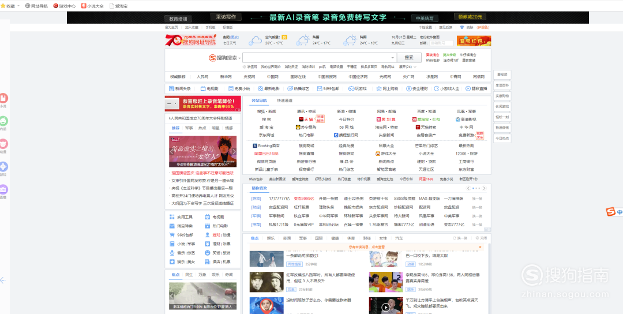Click the 收藏 star icon in bookmarks bar
This screenshot has width=623, height=314.
point(3,6)
